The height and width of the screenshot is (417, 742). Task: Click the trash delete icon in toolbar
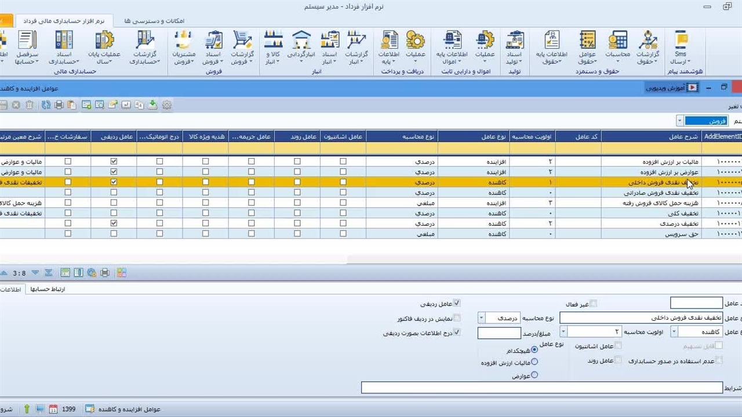pos(29,105)
